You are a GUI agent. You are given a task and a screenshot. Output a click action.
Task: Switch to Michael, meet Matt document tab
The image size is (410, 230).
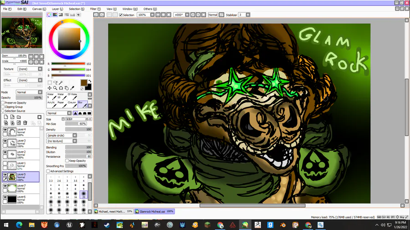click(113, 211)
